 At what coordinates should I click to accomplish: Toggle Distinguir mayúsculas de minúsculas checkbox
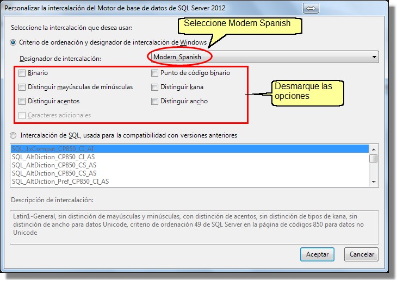coord(22,88)
